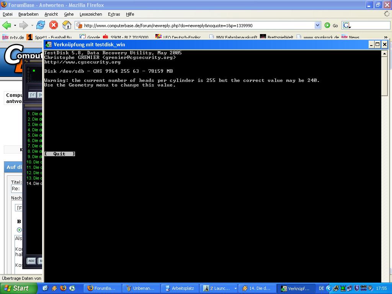This screenshot has height=294, width=392.
Task: Open the SSKM bookmark
Action: 126,37
